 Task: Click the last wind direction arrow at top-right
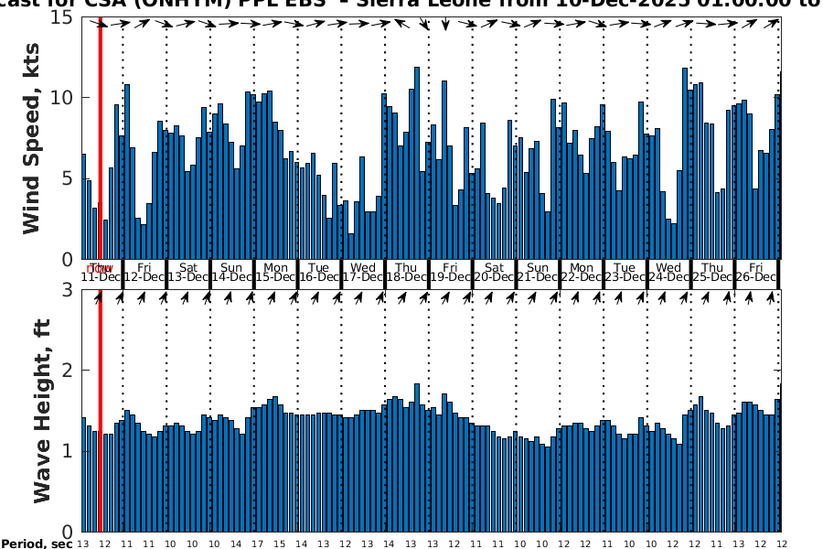774,23
